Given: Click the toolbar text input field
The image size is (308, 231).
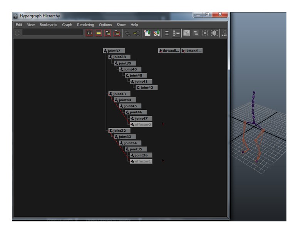Looking at the screenshot, I should pyautogui.click(x=52, y=33).
